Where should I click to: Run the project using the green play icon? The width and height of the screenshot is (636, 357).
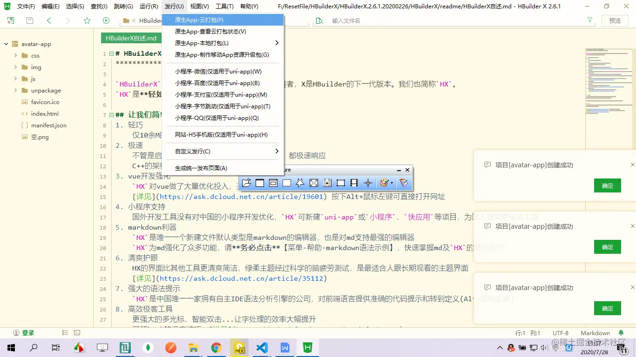[106, 20]
